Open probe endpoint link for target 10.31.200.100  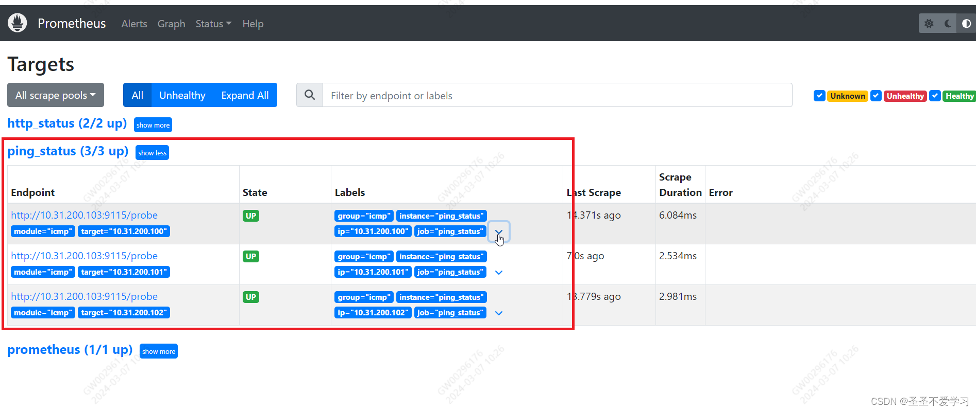click(x=85, y=215)
